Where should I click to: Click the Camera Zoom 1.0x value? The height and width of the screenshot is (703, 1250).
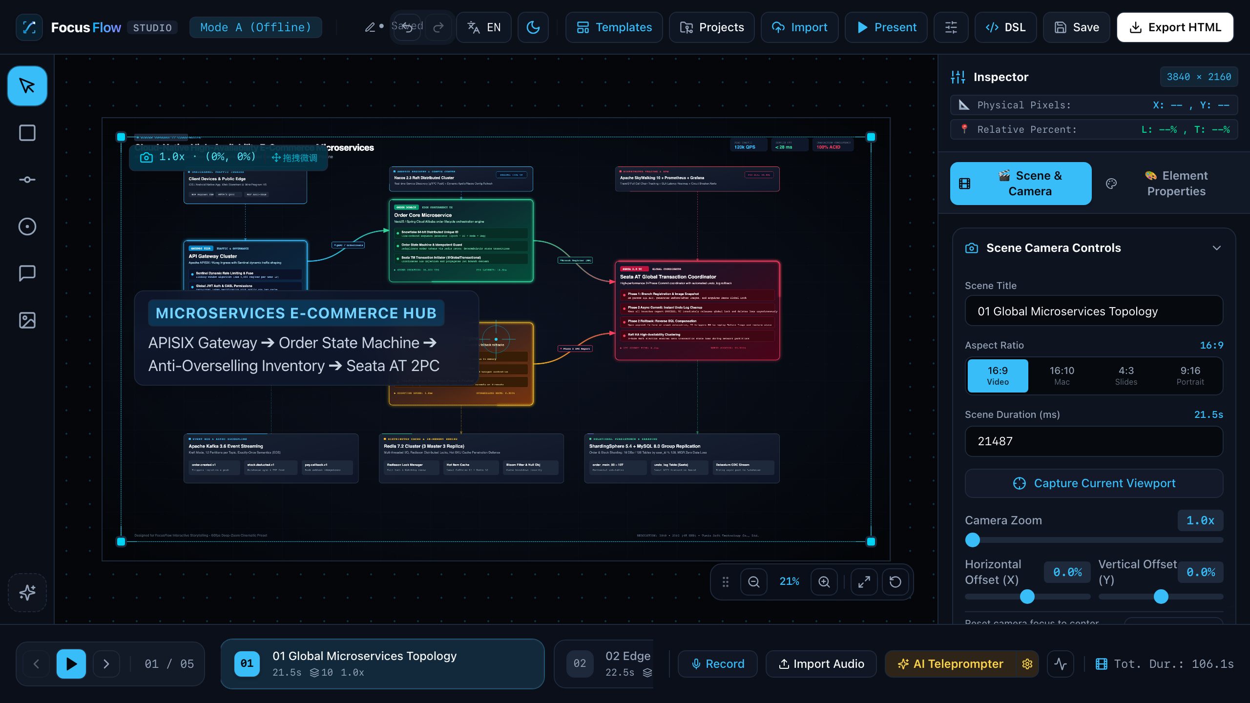(x=1200, y=520)
